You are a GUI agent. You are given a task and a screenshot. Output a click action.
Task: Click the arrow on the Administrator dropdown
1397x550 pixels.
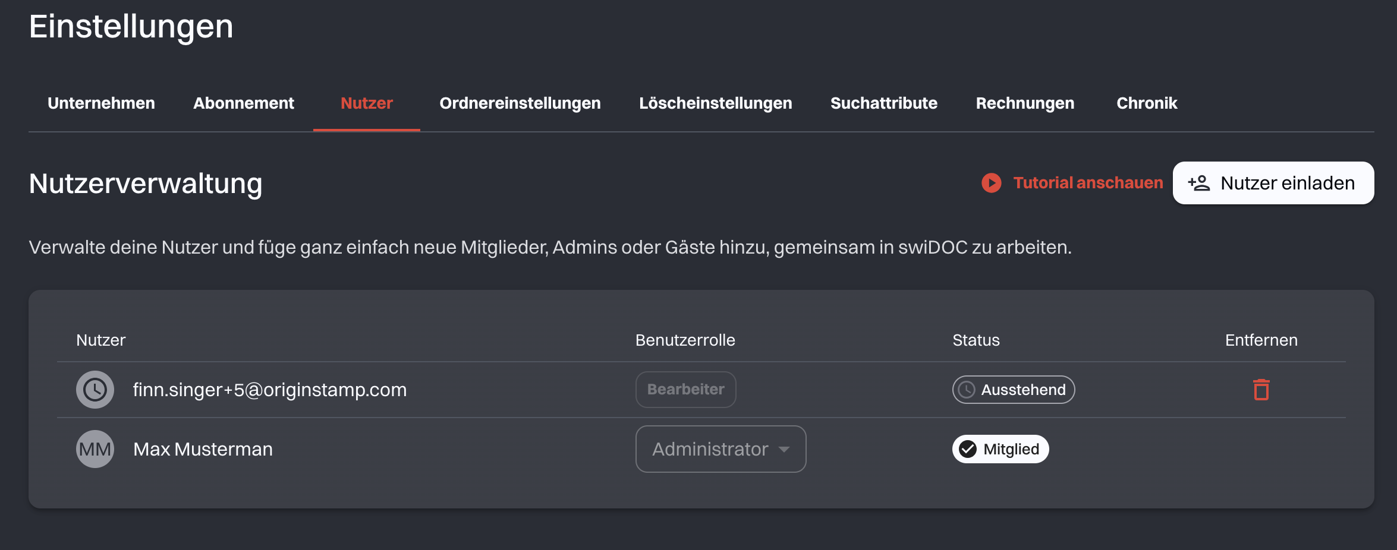[x=784, y=450]
